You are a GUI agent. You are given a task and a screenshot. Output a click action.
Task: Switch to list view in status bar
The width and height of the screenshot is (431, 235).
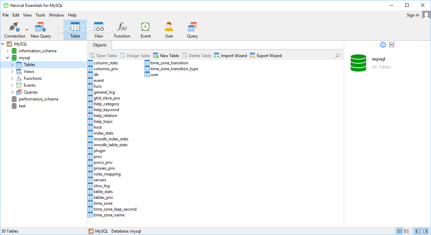pos(407,231)
